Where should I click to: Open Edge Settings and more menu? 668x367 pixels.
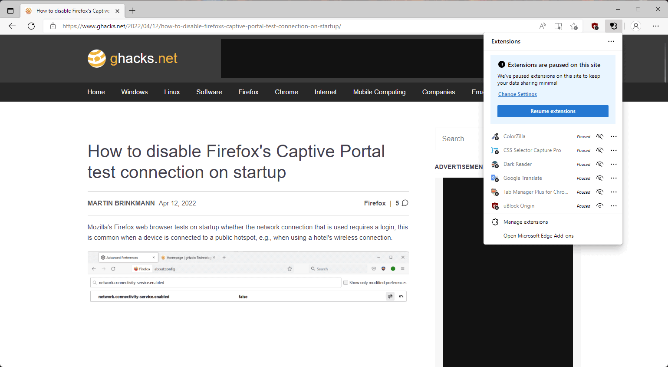[656, 26]
